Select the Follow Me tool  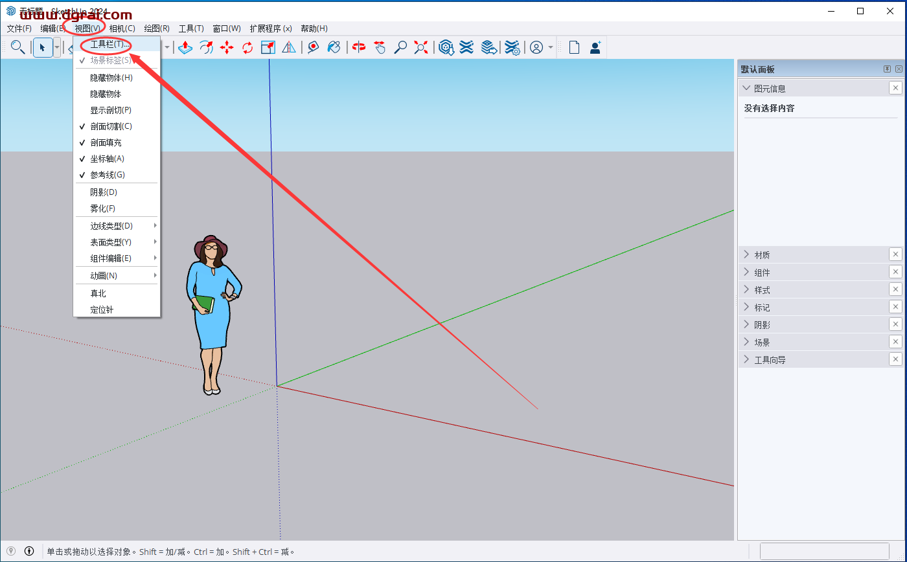[x=206, y=47]
